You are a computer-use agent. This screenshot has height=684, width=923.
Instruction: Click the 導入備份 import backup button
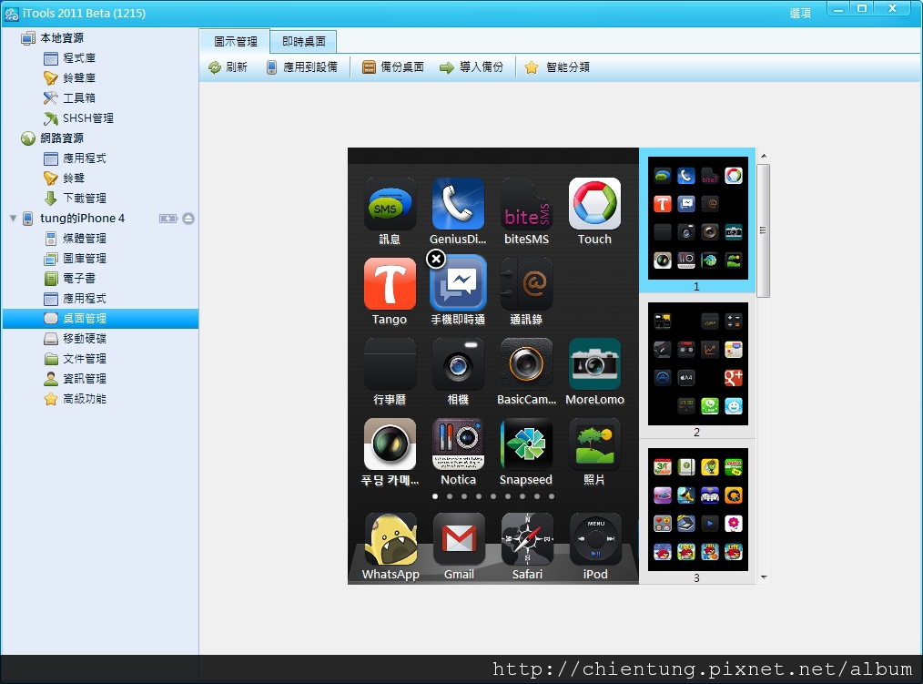(x=472, y=67)
